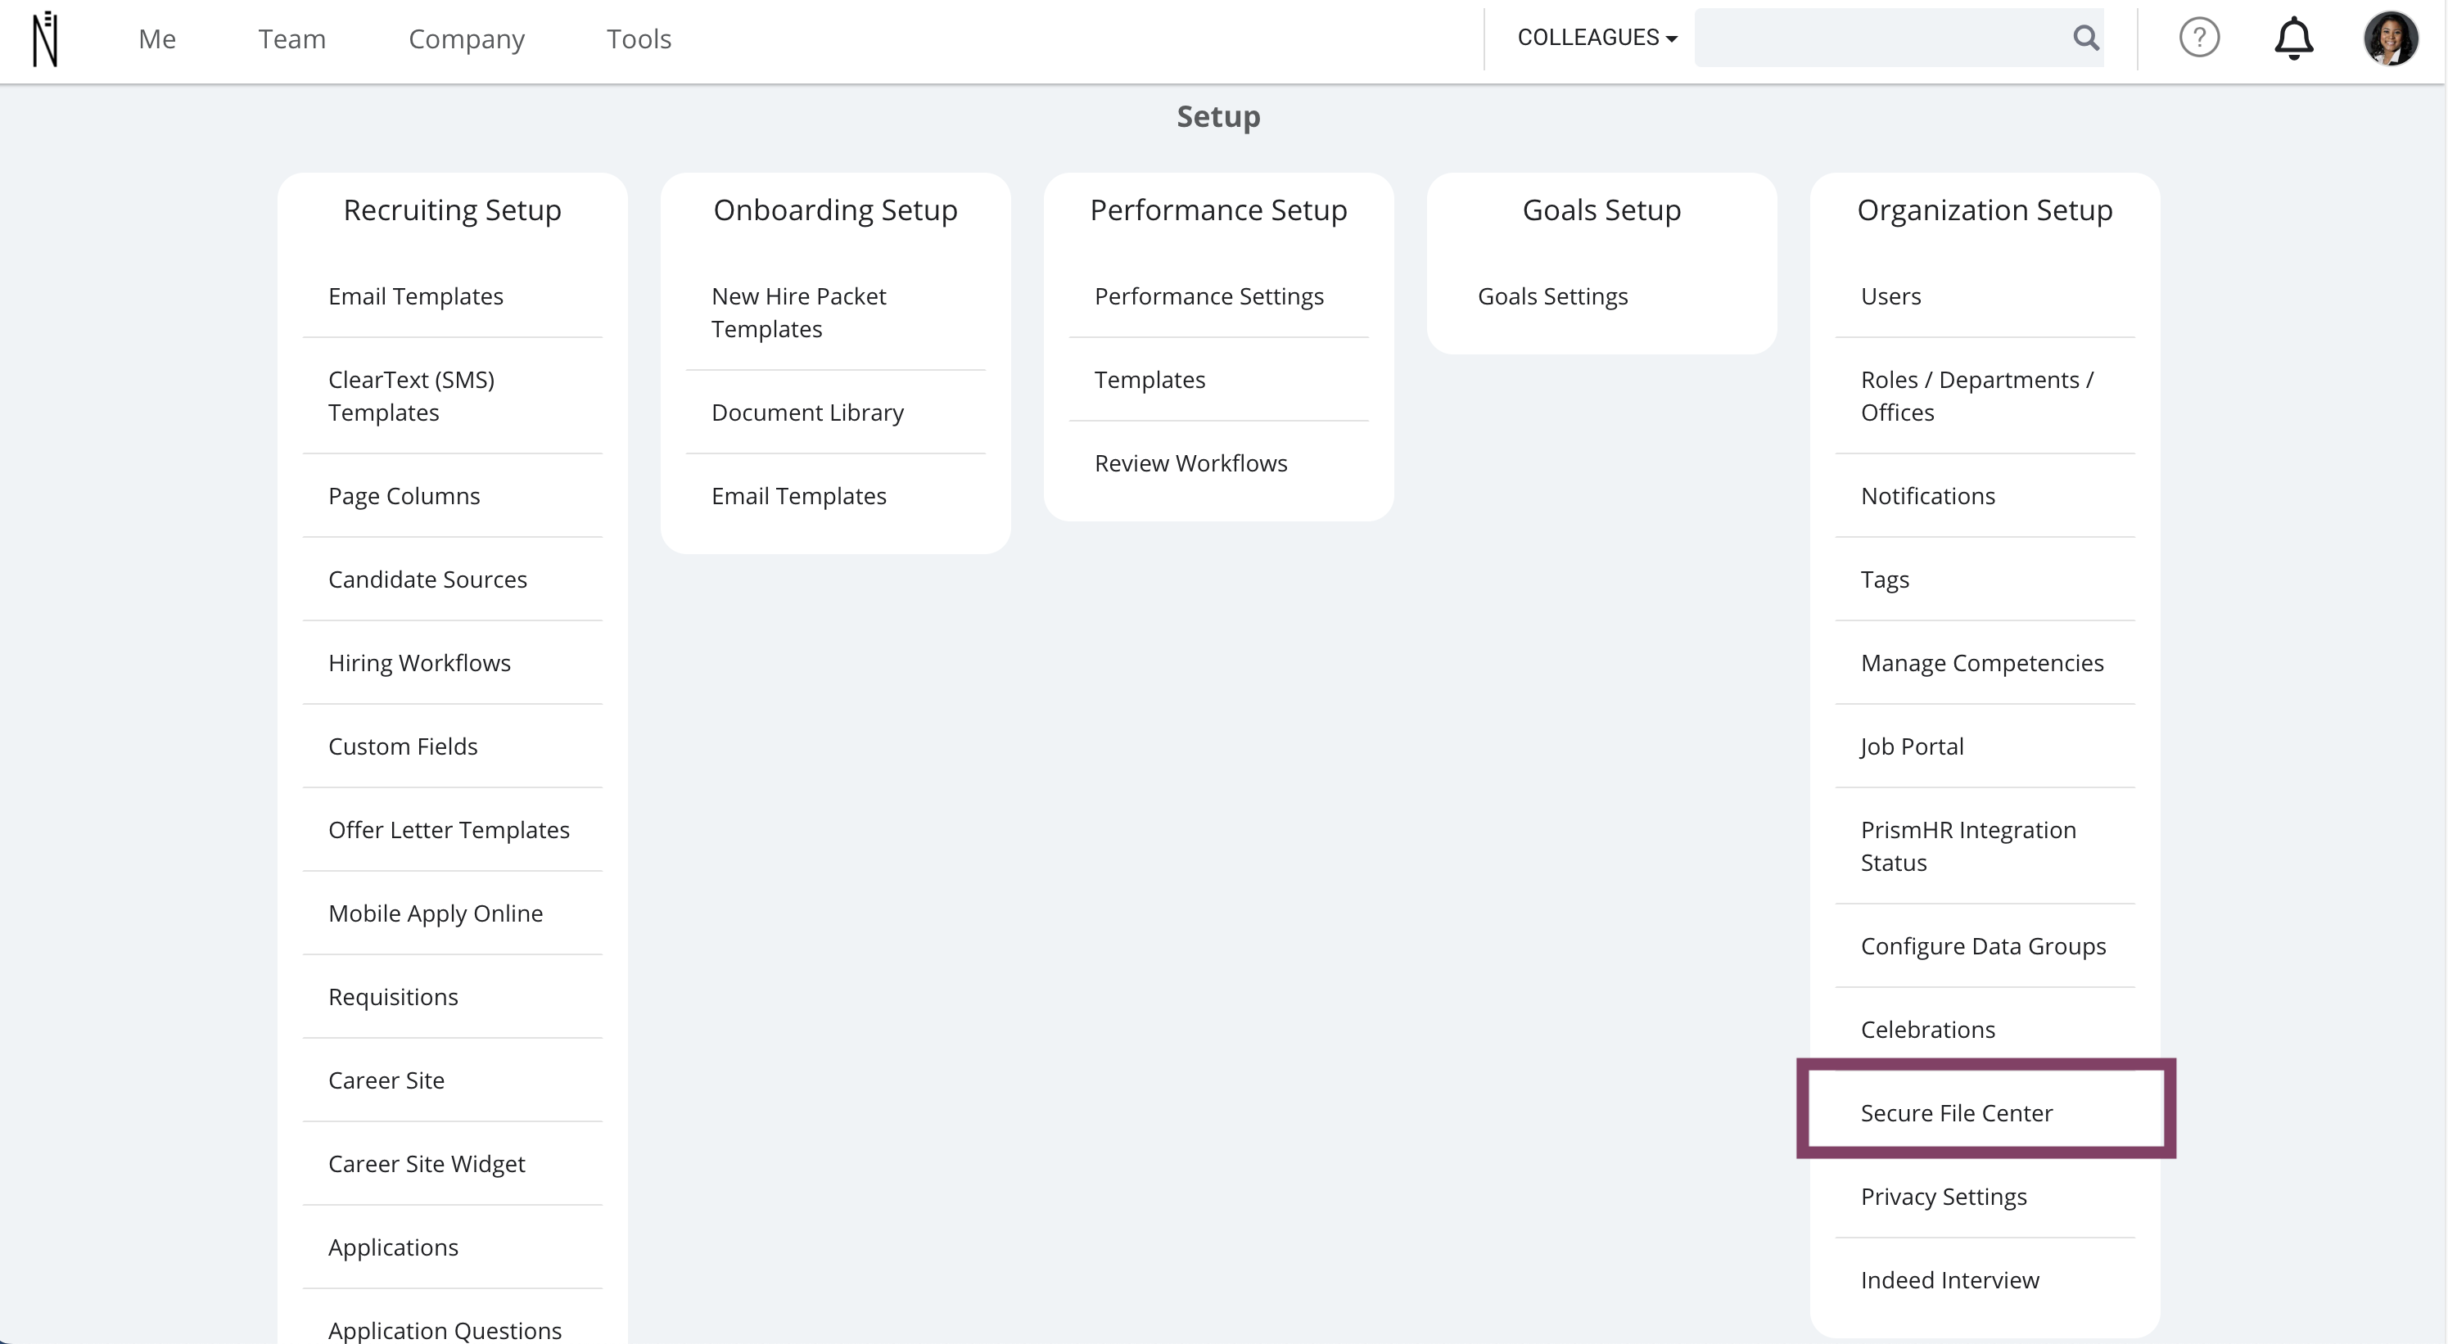Open Goals Settings
Image resolution: width=2448 pixels, height=1344 pixels.
coord(1553,296)
